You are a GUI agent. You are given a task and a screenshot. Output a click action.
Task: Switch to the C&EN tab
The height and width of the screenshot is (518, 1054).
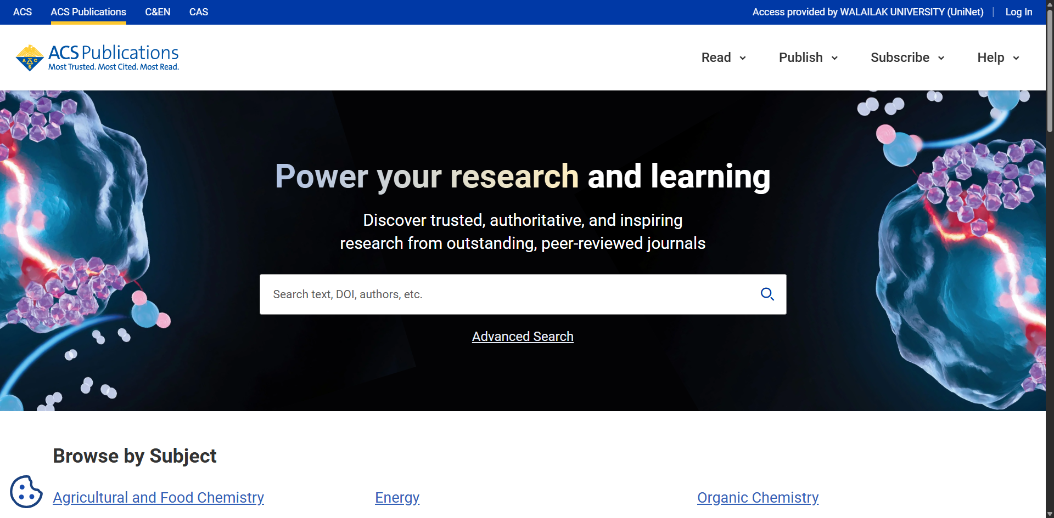[x=158, y=12]
